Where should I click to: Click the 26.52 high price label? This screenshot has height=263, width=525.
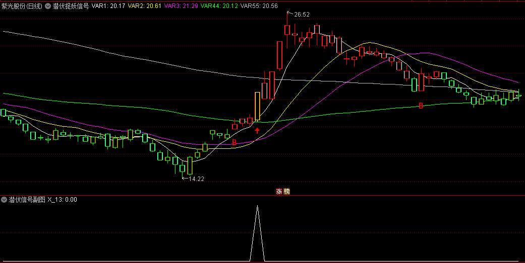coord(302,15)
